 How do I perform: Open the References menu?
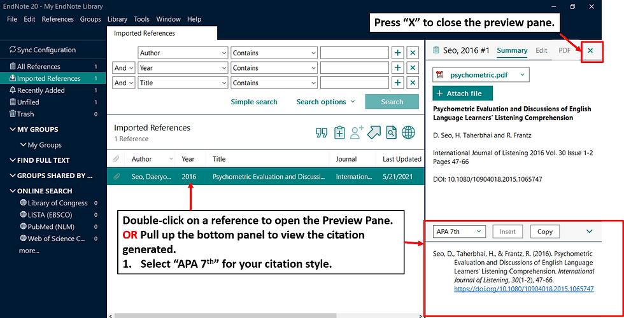pyautogui.click(x=58, y=19)
